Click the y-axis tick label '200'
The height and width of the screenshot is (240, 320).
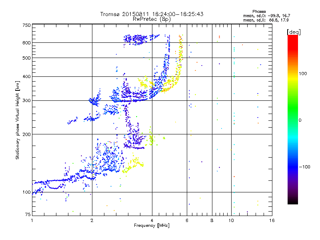[27, 134]
